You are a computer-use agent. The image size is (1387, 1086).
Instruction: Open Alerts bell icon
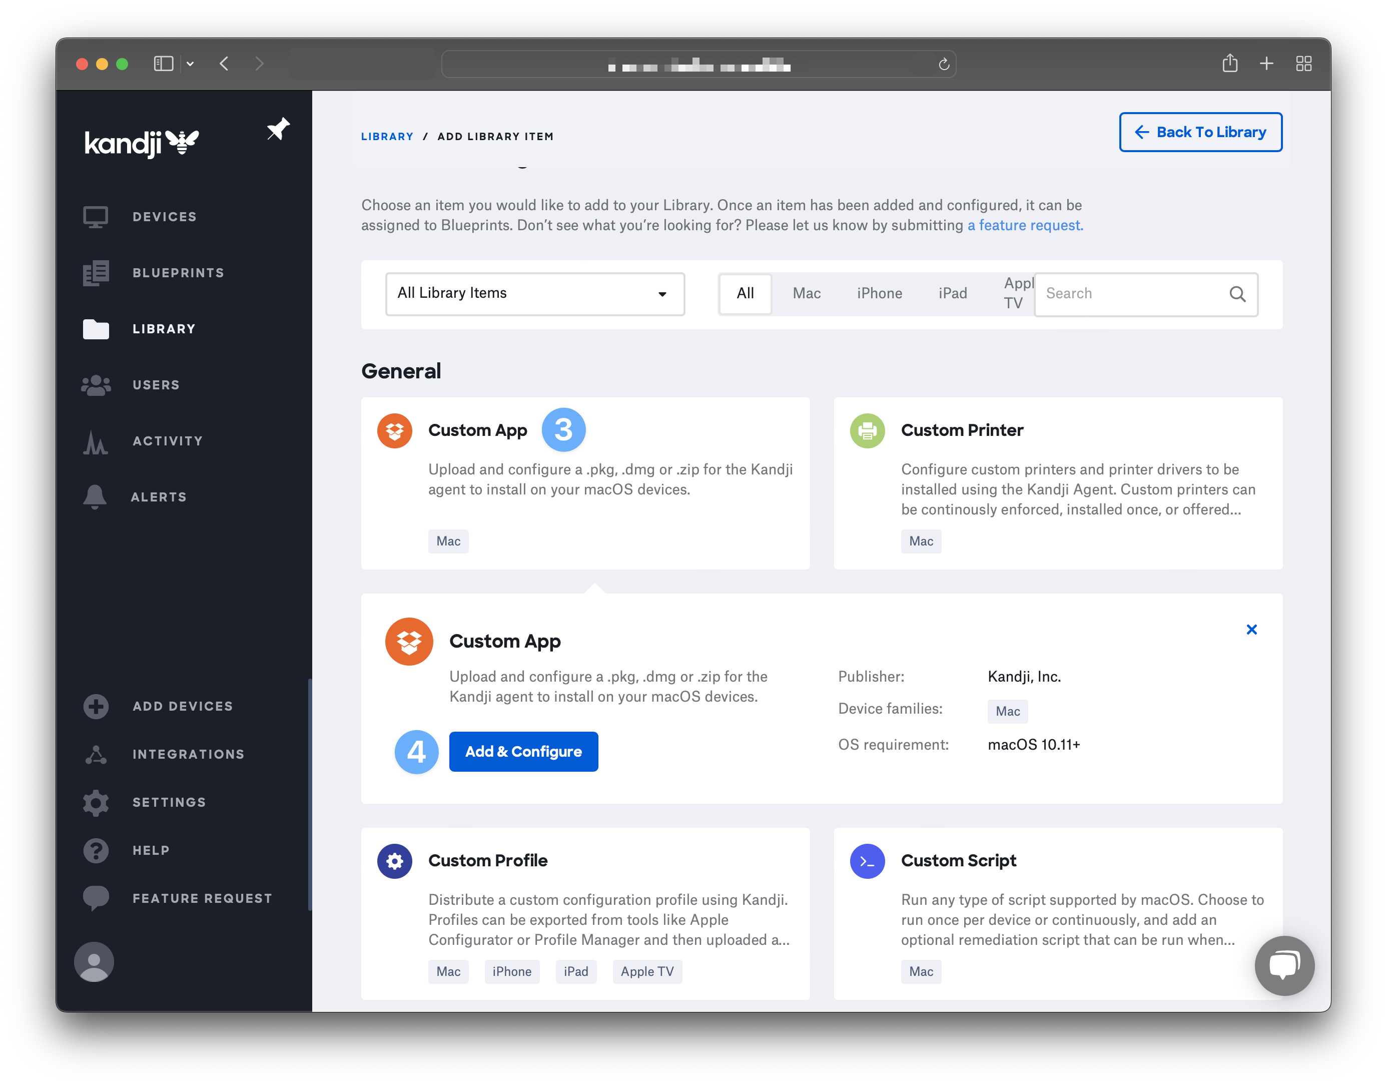coord(95,496)
